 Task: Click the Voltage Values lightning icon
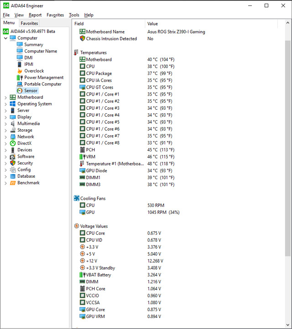coord(77,226)
